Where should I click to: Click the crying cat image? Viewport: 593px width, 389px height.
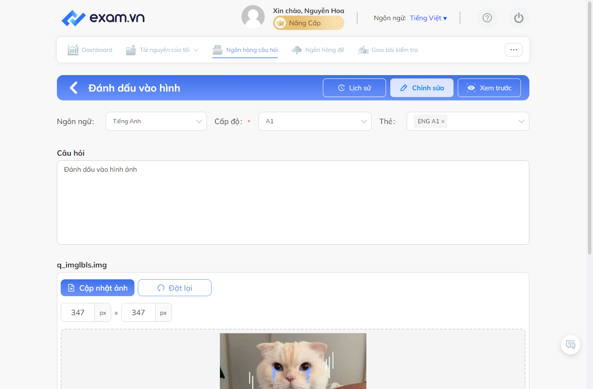coord(293,361)
